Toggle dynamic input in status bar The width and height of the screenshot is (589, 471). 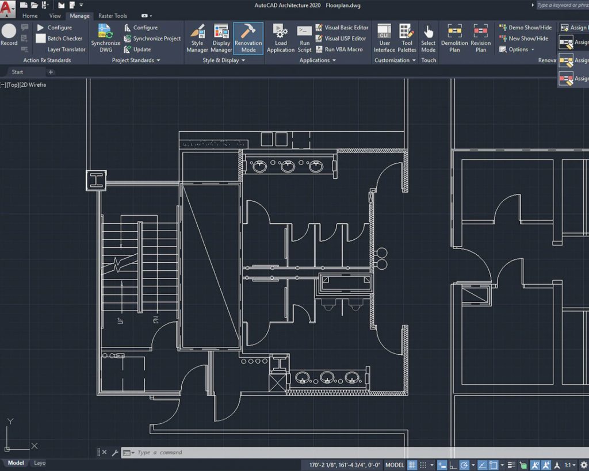point(442,465)
